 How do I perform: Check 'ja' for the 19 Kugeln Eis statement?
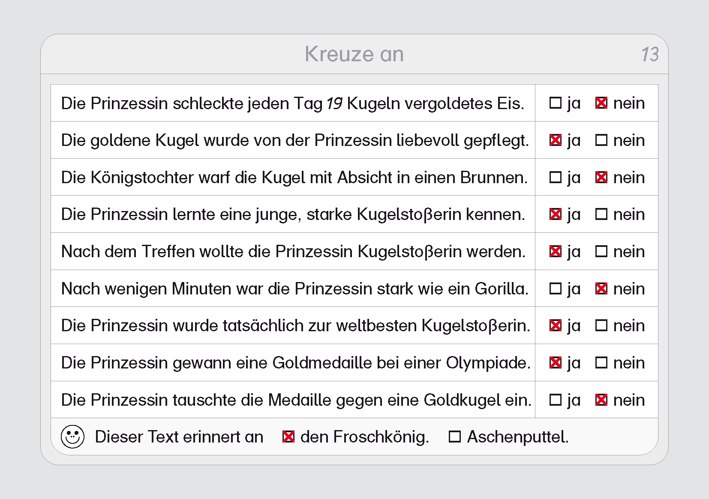coord(555,103)
